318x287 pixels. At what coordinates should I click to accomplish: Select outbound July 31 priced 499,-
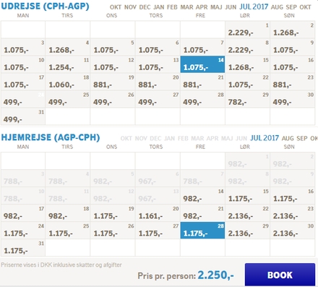coord(23,116)
